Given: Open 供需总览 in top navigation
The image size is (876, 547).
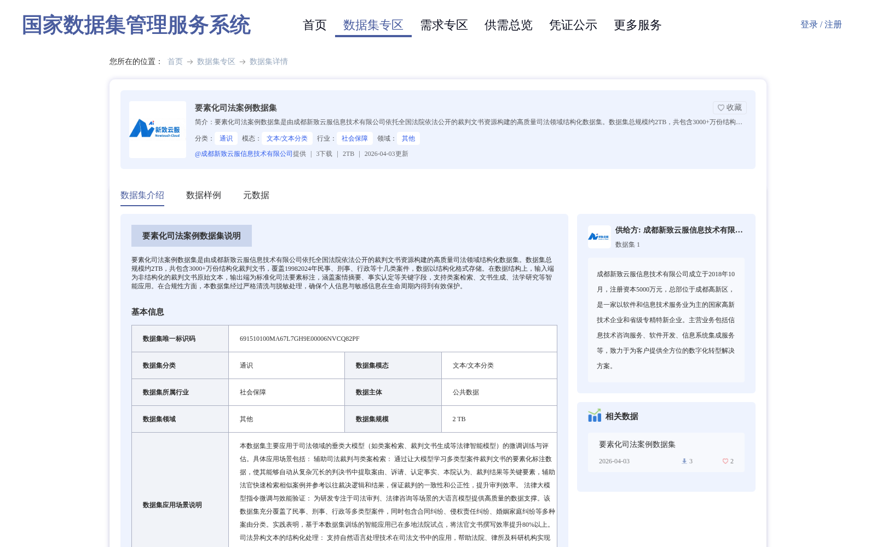Looking at the screenshot, I should [x=509, y=25].
